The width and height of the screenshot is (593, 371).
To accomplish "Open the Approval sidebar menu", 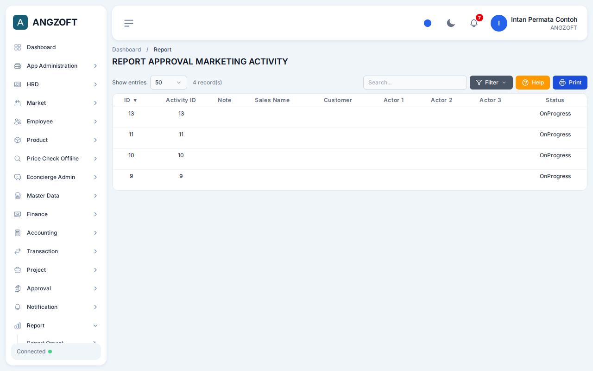I will (56, 288).
